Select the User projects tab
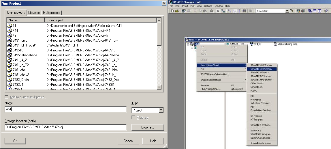331x149 pixels. [x=16, y=12]
